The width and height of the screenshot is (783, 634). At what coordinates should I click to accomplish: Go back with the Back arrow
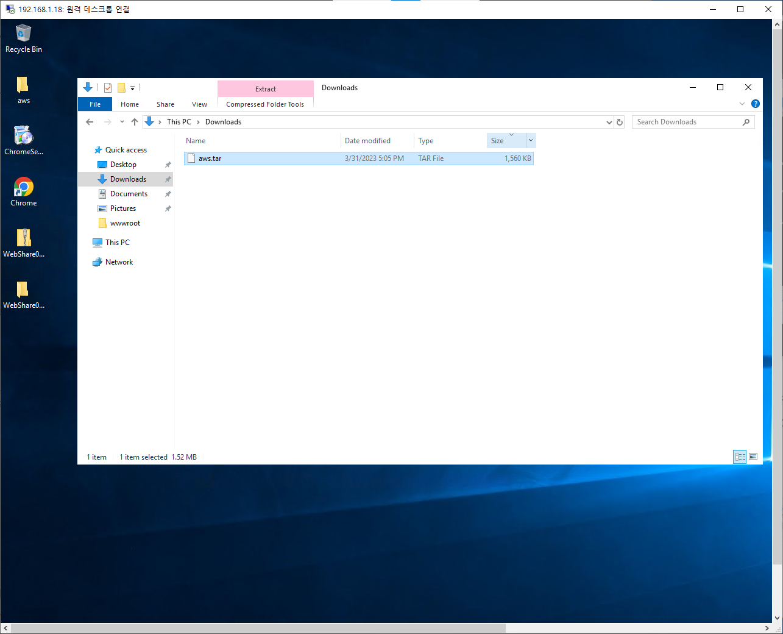click(x=90, y=122)
